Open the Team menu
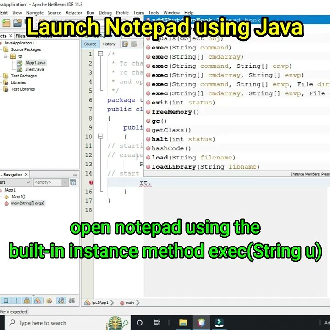Screen dimensions: 330x330 pos(139,13)
